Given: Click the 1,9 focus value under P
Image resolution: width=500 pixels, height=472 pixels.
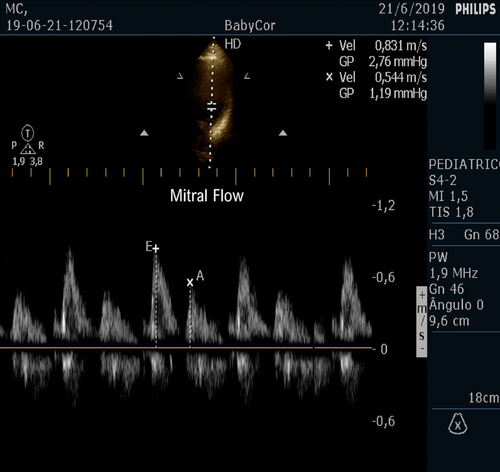Looking at the screenshot, I should click(19, 162).
